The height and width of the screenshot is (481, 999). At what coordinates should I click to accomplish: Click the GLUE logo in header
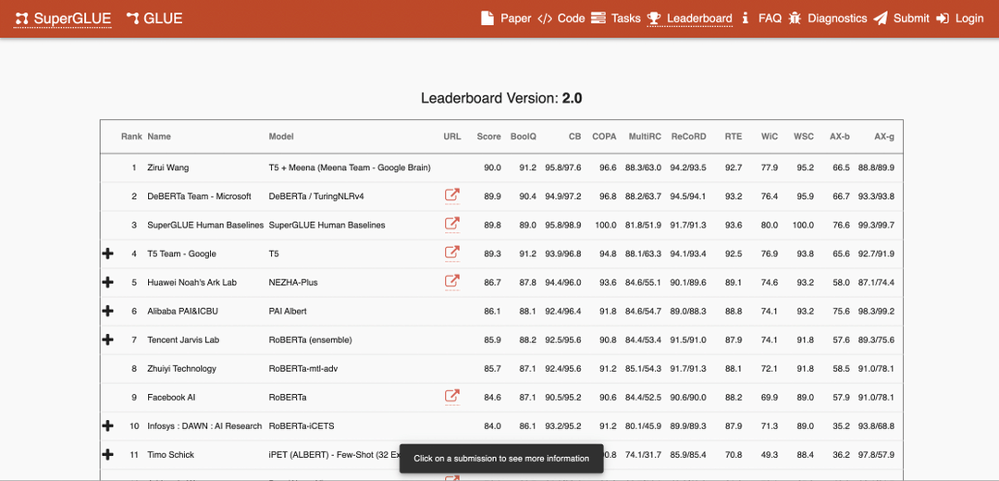tap(154, 18)
